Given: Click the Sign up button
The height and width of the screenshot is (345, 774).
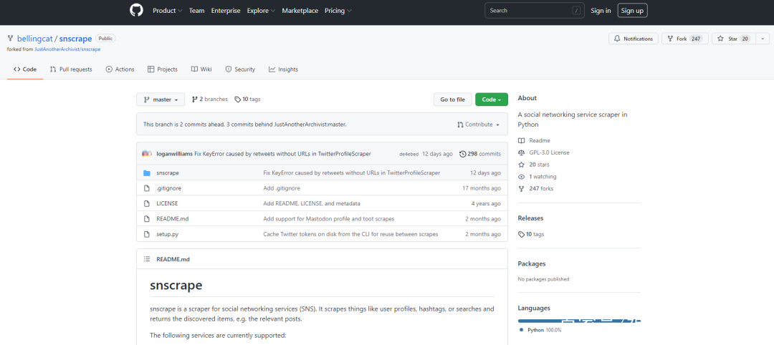Looking at the screenshot, I should pyautogui.click(x=632, y=10).
